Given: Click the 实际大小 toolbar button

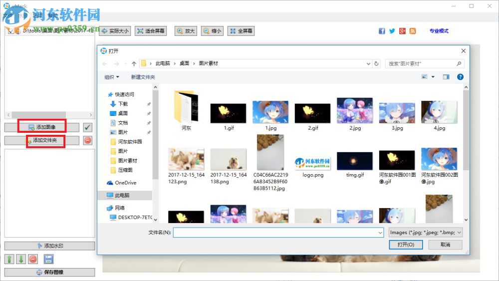Looking at the screenshot, I should coord(115,31).
